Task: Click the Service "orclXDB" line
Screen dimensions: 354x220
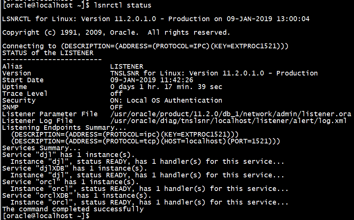Action: (x=77, y=195)
